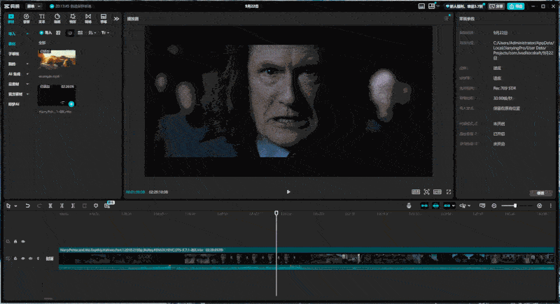Click the 导入 import button
560x304 pixels.
(45, 33)
